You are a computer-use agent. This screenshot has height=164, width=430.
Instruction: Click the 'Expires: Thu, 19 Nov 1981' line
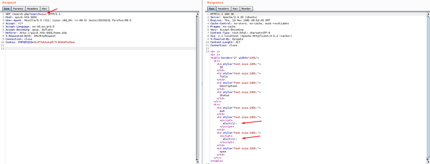tap(240, 20)
